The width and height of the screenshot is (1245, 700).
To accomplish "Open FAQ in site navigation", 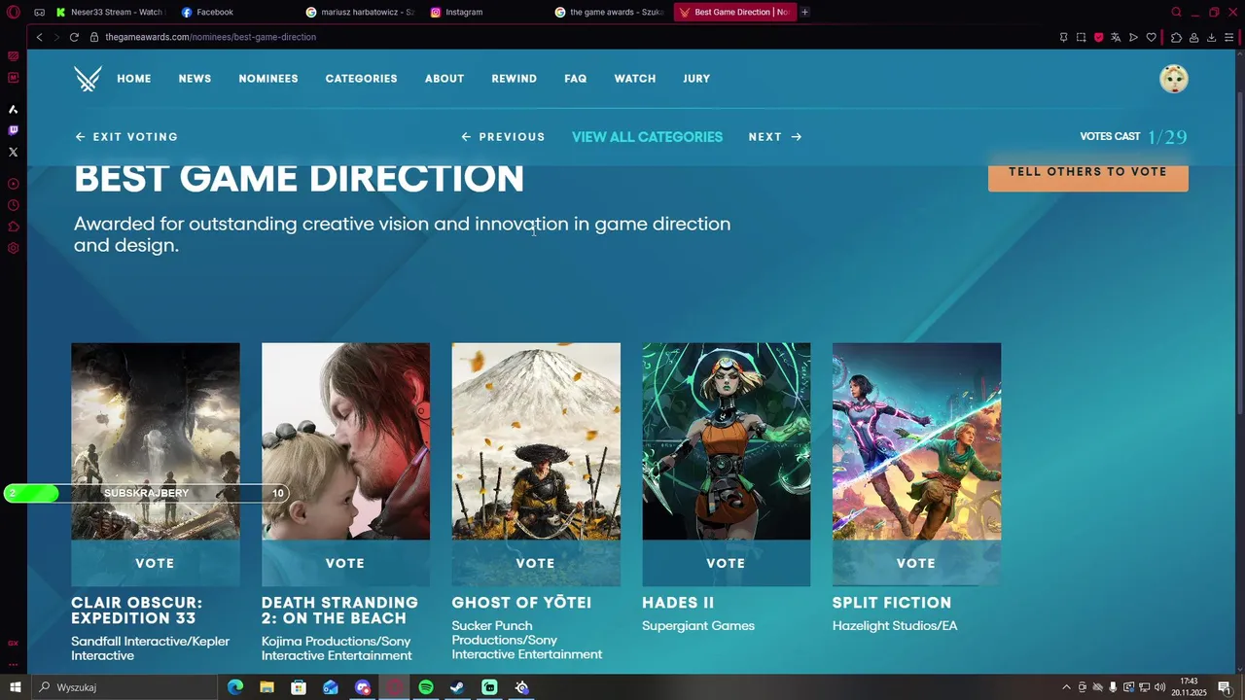I will pyautogui.click(x=576, y=79).
